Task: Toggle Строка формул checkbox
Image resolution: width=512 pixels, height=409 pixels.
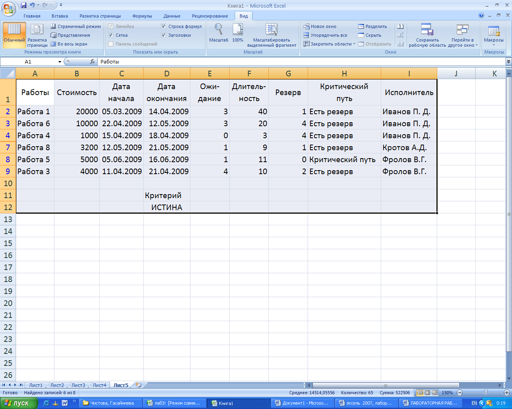Action: (164, 26)
